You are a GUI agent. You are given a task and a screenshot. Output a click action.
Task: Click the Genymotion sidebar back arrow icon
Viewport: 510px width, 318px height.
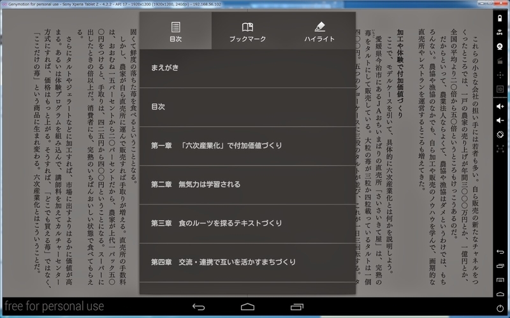point(500,252)
